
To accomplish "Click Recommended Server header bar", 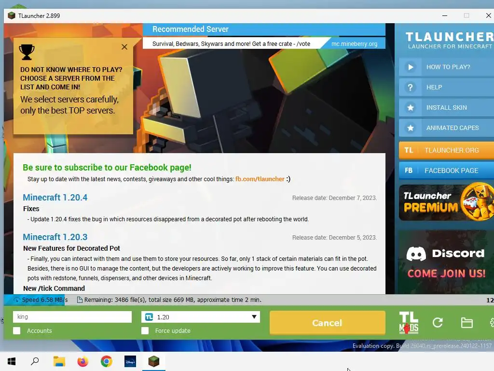I will (264, 29).
